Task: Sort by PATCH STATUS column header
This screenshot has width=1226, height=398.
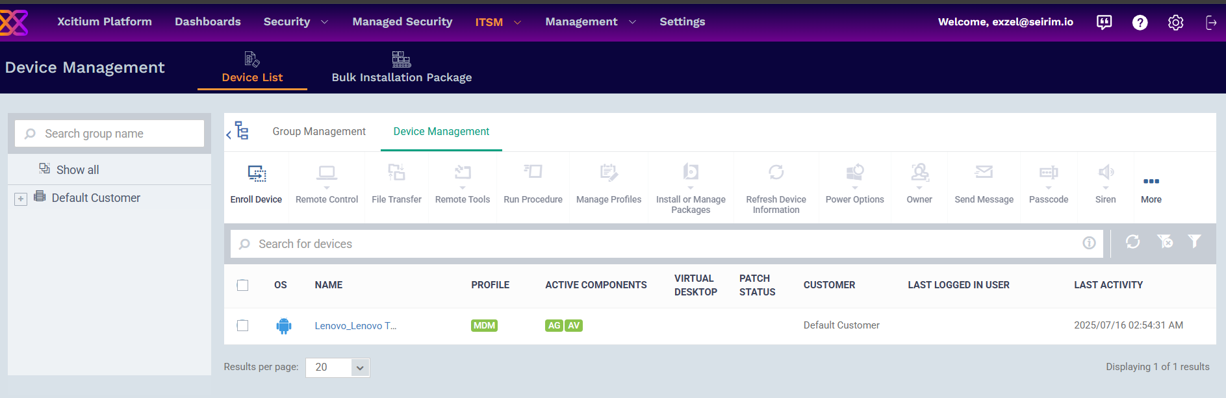Action: [x=758, y=285]
